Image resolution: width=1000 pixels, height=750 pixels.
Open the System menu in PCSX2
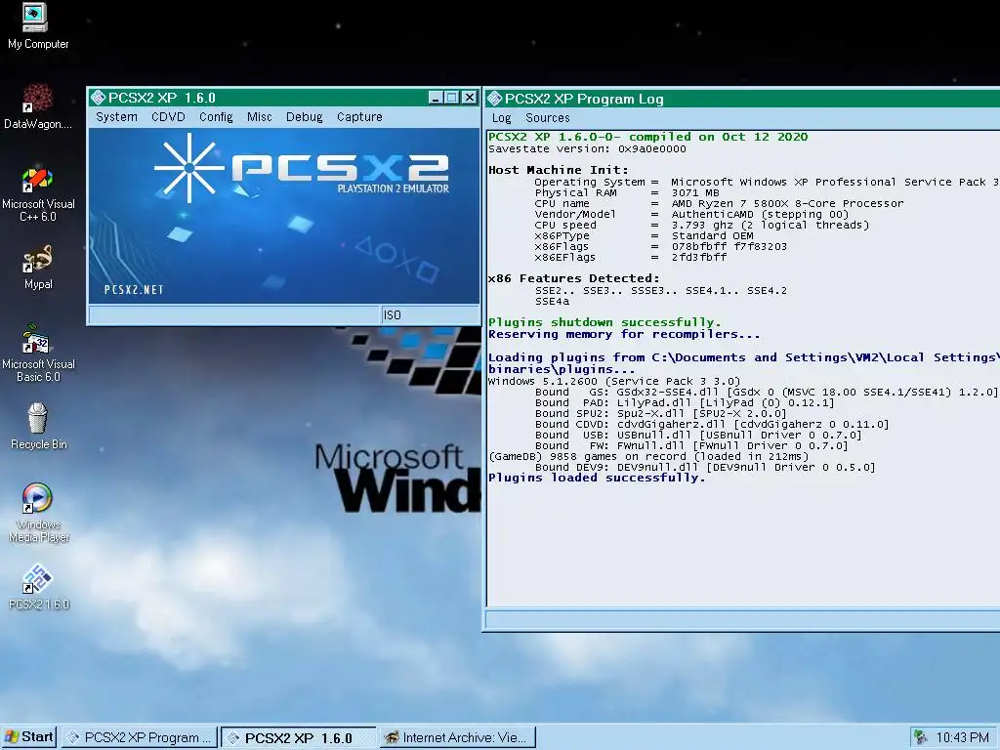(x=117, y=117)
